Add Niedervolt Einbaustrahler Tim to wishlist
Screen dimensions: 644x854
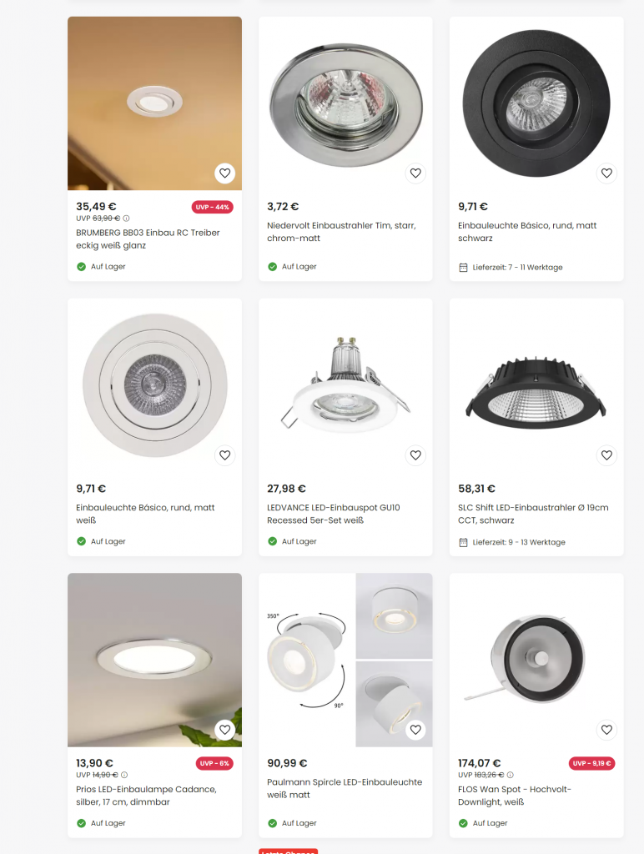pyautogui.click(x=415, y=173)
